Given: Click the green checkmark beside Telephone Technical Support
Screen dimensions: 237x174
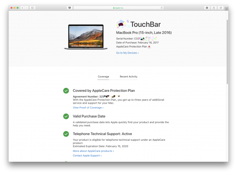Looking at the screenshot, I should [x=66, y=134].
